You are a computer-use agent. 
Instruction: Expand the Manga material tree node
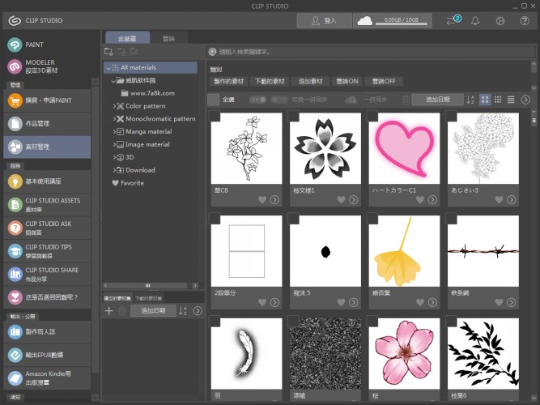[x=114, y=132]
